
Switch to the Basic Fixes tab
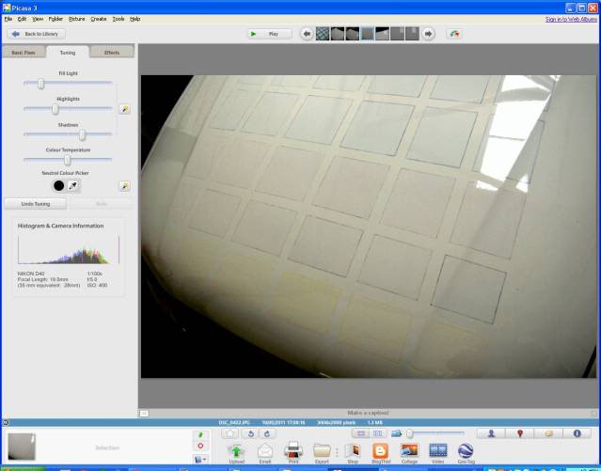[23, 53]
